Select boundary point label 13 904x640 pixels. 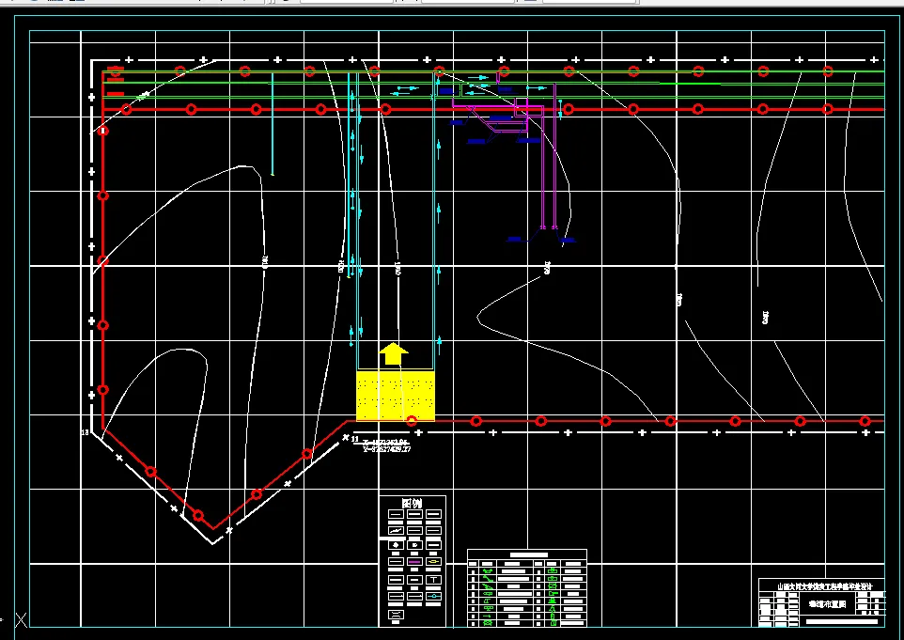pos(85,432)
